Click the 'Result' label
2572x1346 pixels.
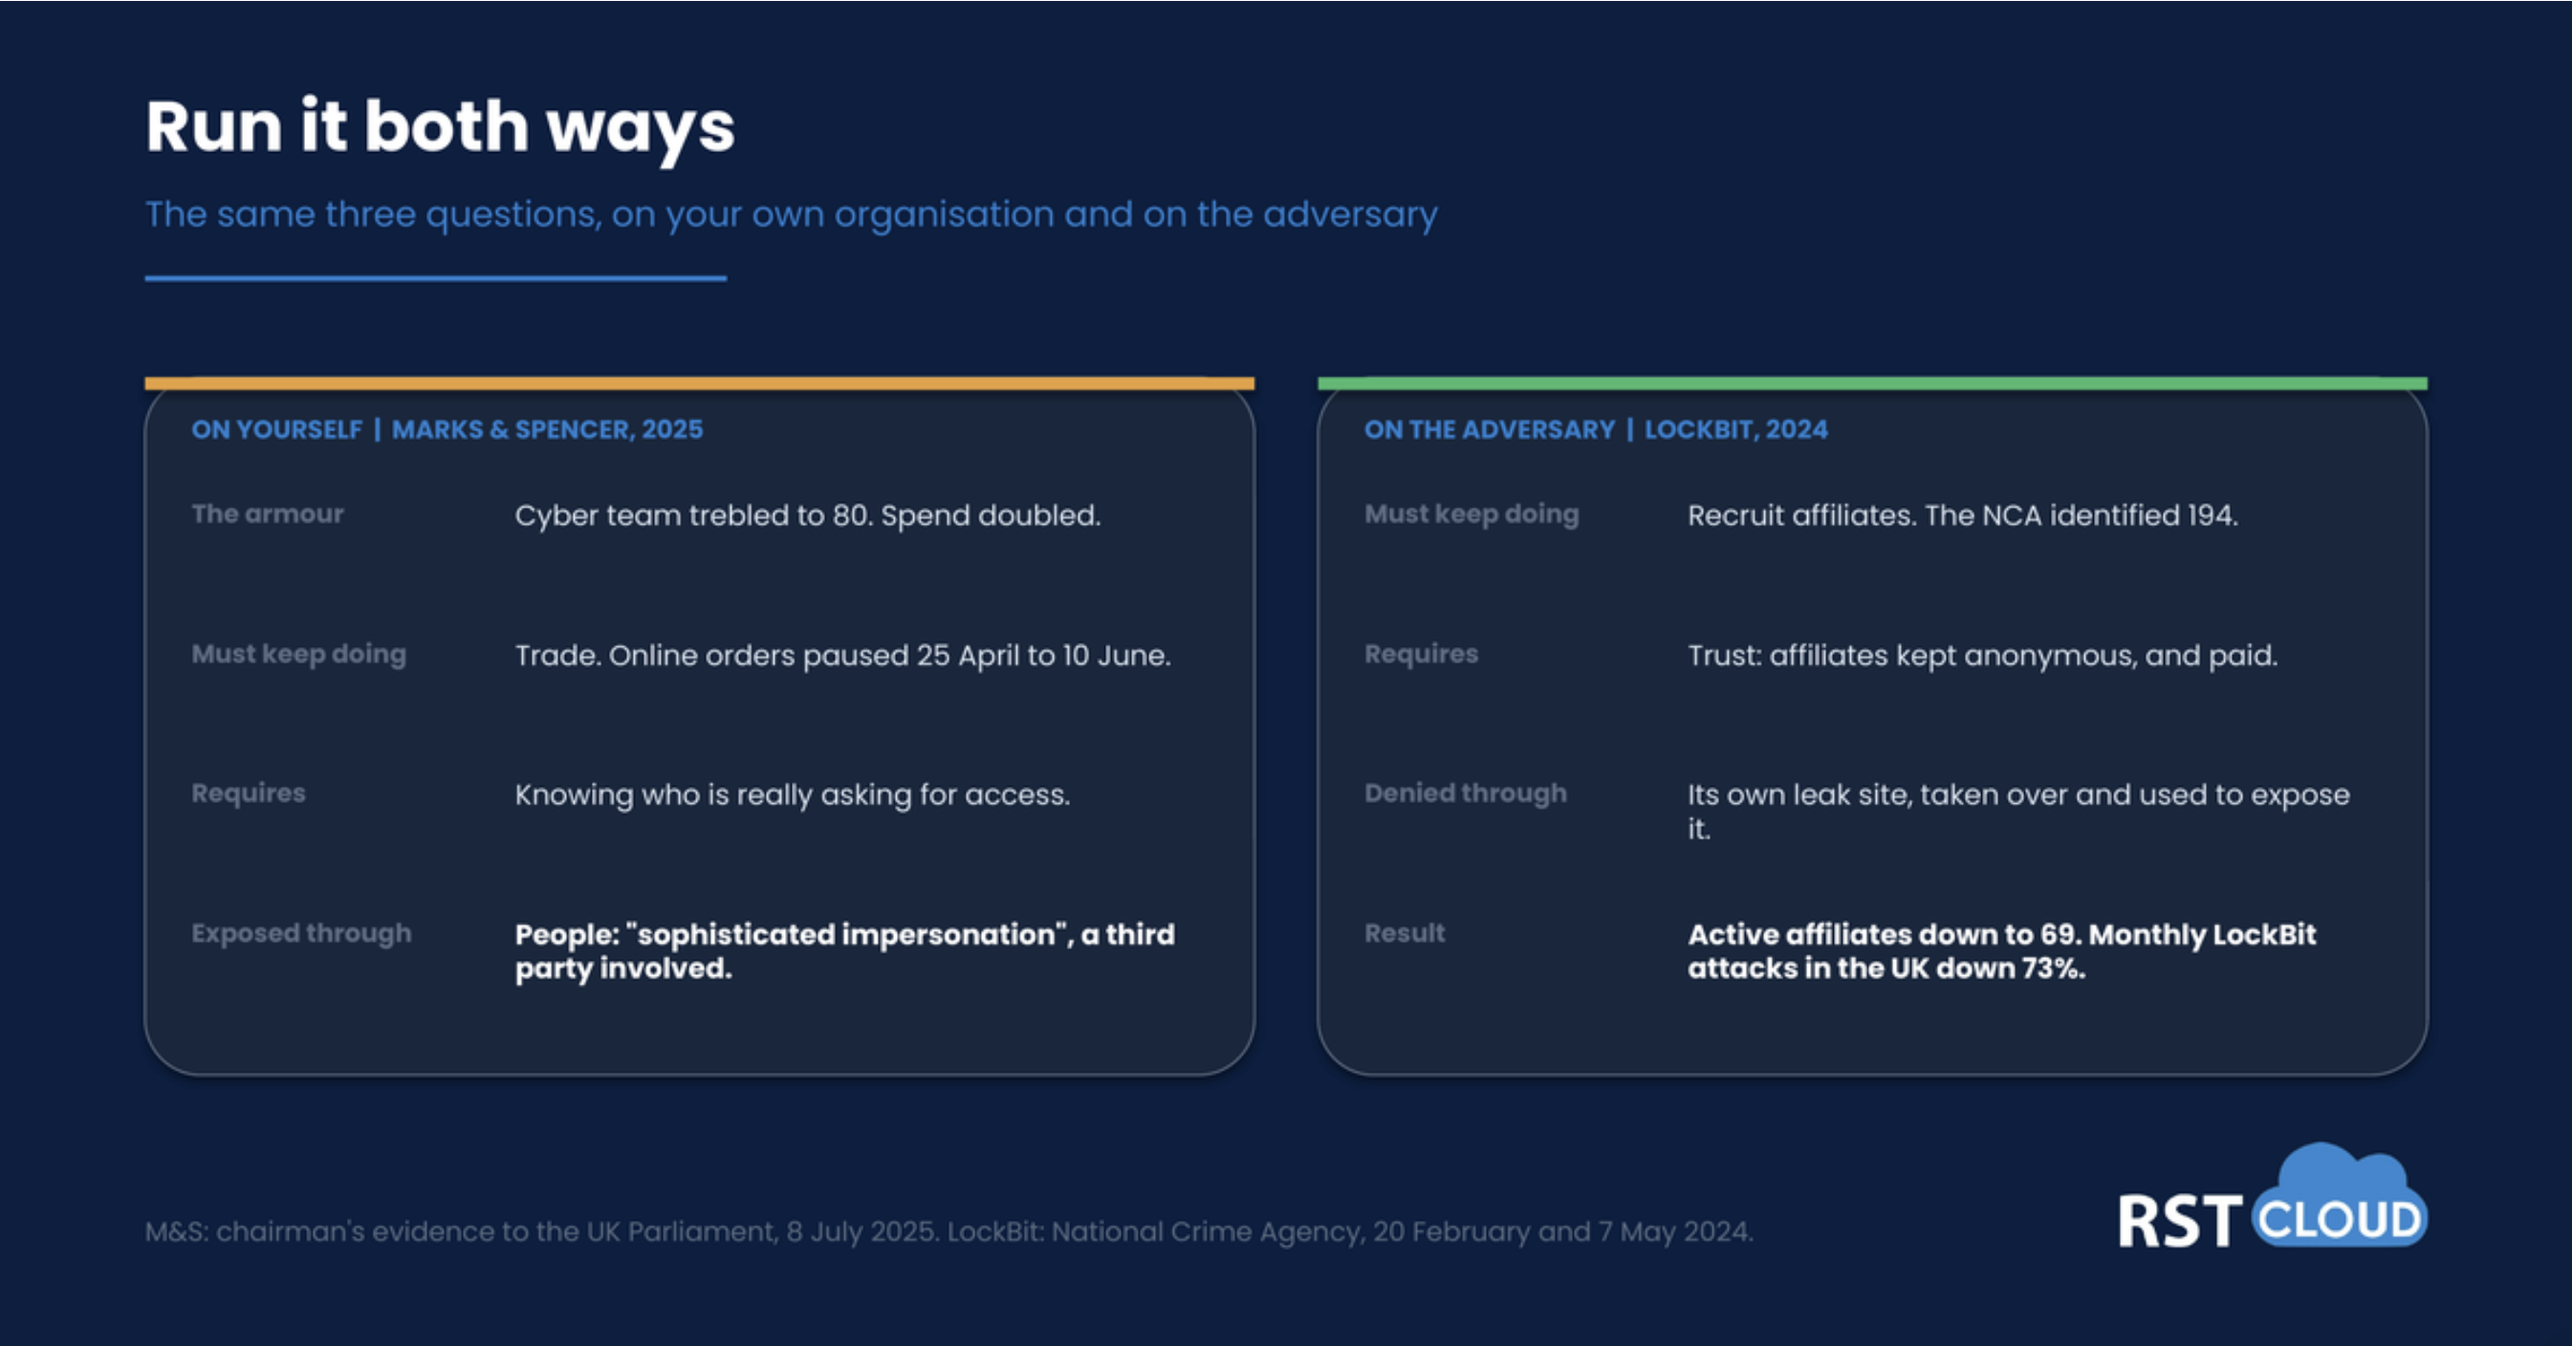point(1405,934)
